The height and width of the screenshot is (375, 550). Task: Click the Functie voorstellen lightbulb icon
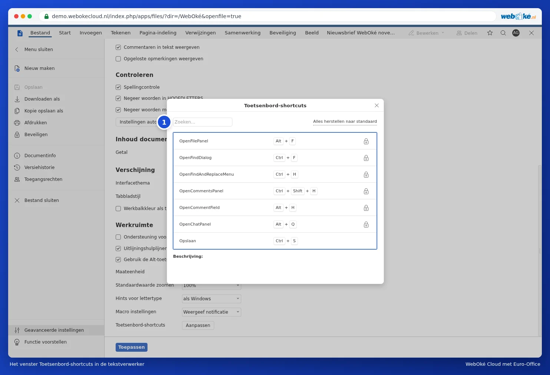point(17,342)
